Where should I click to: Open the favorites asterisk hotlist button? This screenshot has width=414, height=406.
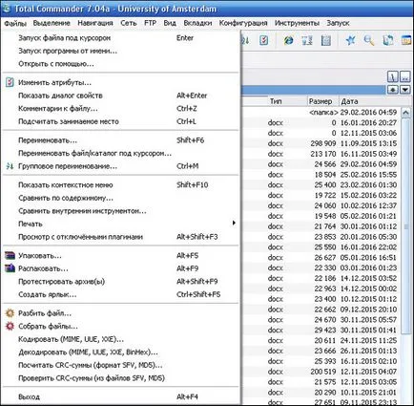coord(393,90)
